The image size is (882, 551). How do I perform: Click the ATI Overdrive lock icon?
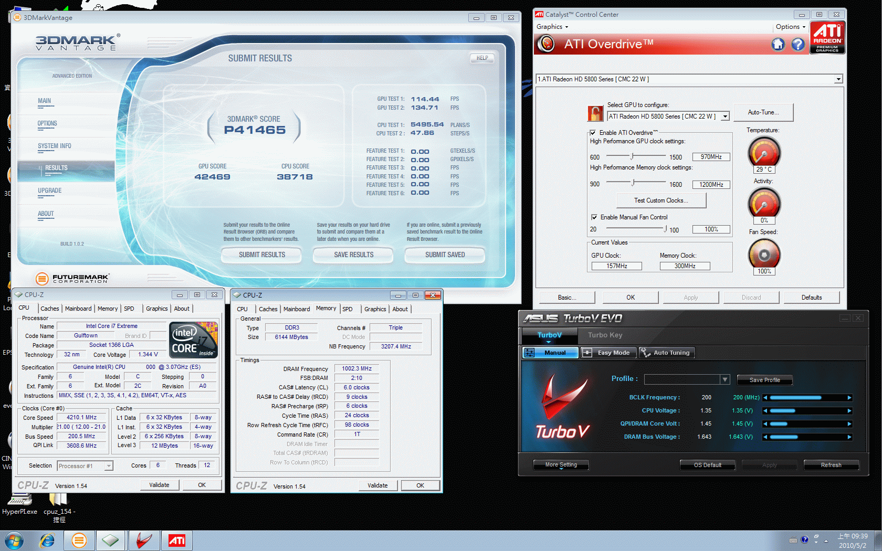[x=595, y=113]
